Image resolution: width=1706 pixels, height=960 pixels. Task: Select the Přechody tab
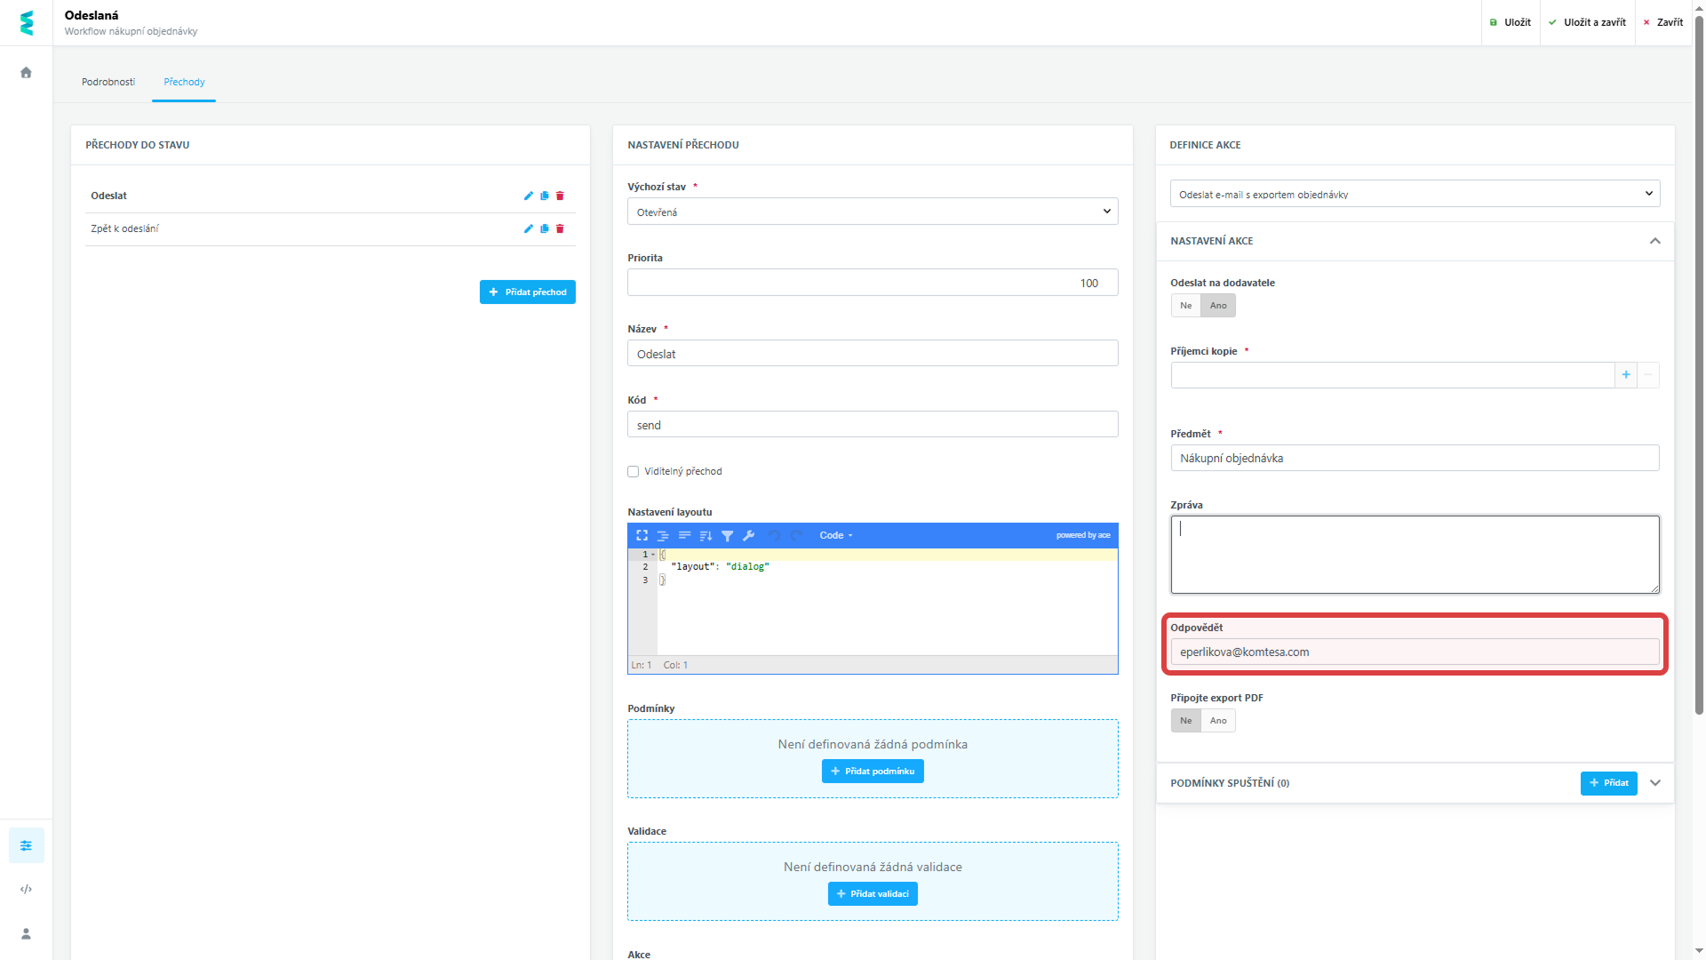[183, 81]
